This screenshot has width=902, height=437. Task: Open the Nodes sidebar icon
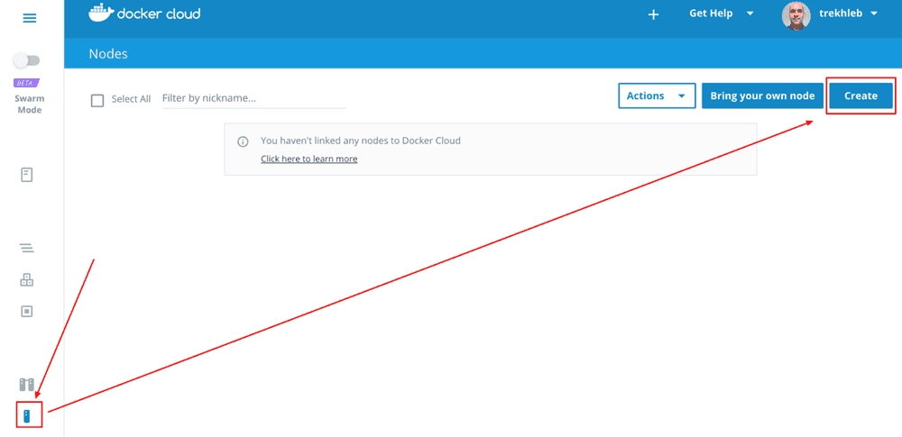click(26, 415)
